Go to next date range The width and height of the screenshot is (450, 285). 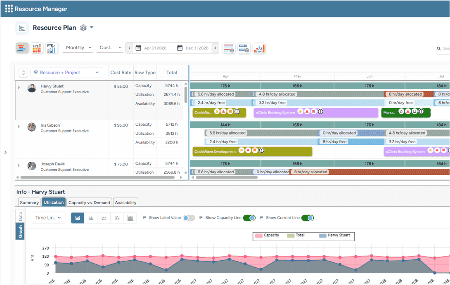click(x=215, y=48)
